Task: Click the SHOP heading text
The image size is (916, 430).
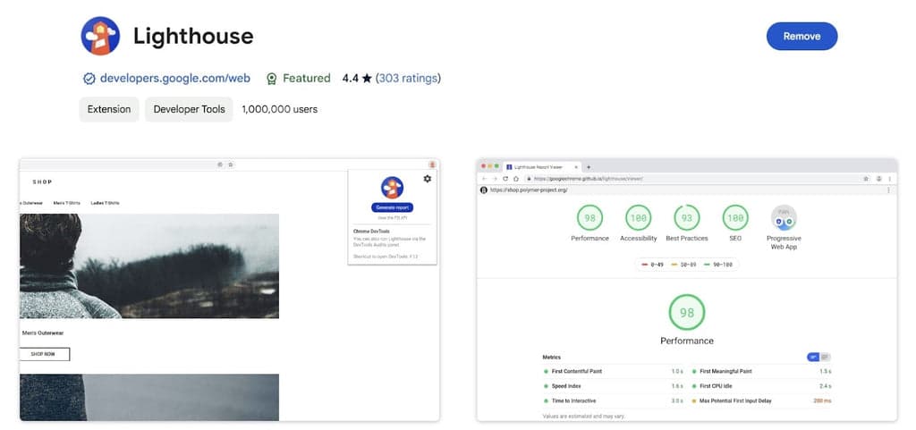Action: [42, 182]
